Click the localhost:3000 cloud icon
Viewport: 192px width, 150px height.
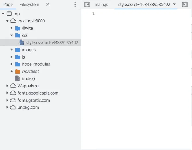click(13, 21)
